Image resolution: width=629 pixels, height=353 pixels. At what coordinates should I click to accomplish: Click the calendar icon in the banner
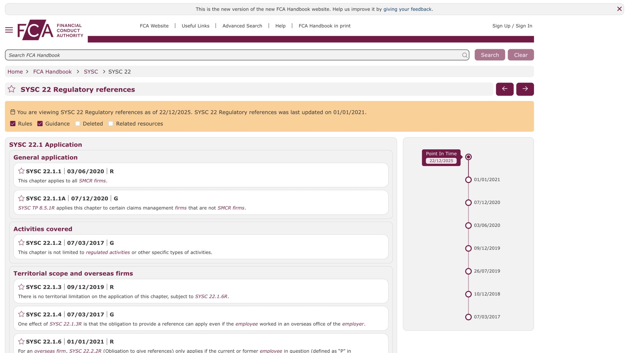13,111
